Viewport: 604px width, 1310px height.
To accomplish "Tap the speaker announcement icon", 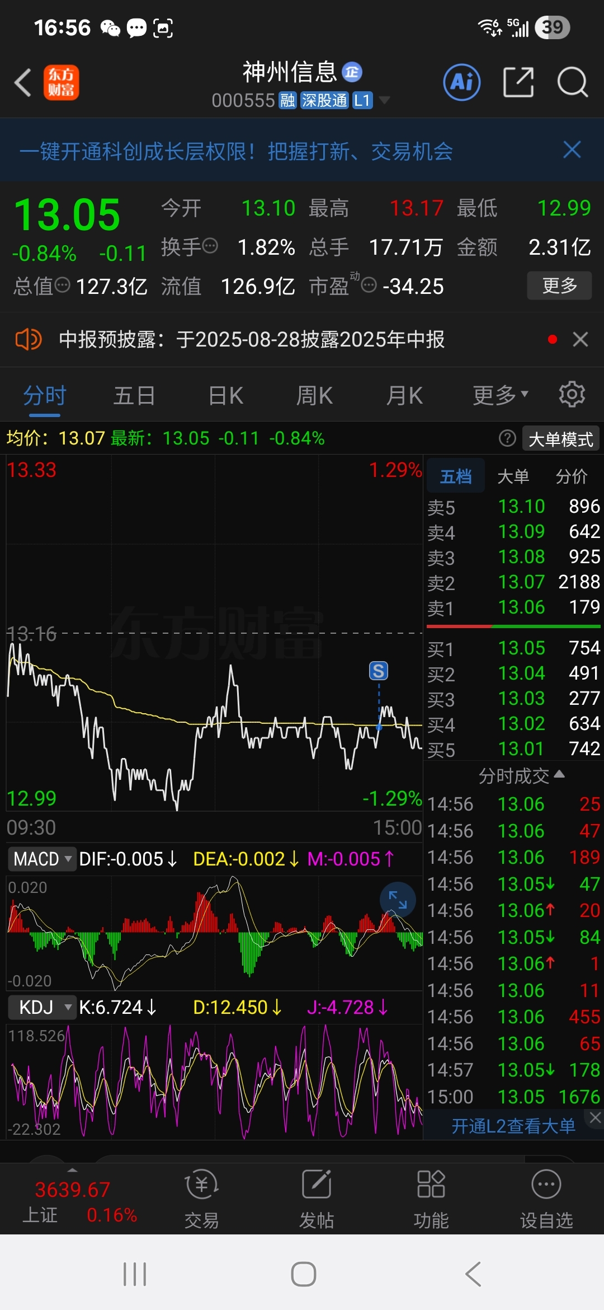I will (28, 339).
